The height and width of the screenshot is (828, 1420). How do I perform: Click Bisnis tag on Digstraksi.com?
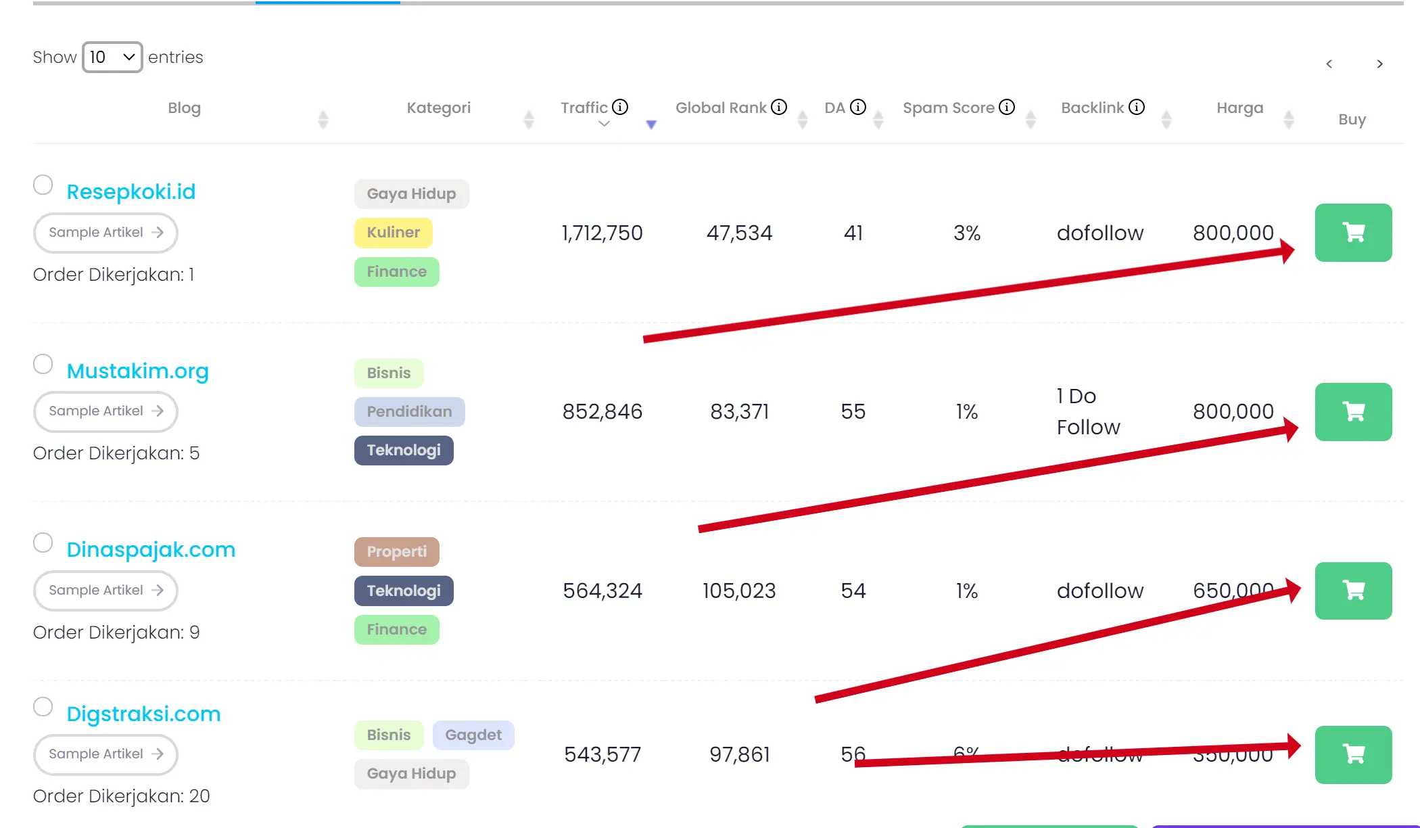(389, 735)
